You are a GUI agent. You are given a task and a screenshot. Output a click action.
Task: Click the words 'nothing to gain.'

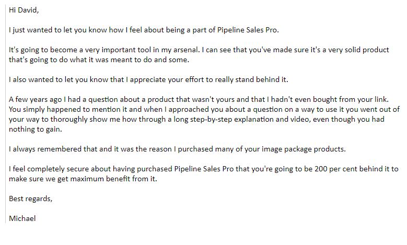click(36, 129)
